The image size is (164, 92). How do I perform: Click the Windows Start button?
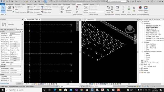(x=3, y=90)
